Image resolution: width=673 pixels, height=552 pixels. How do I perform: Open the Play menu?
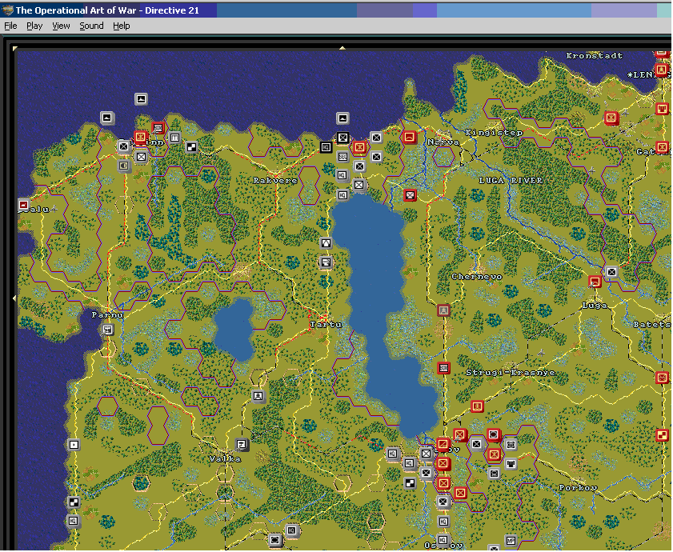pyautogui.click(x=34, y=26)
